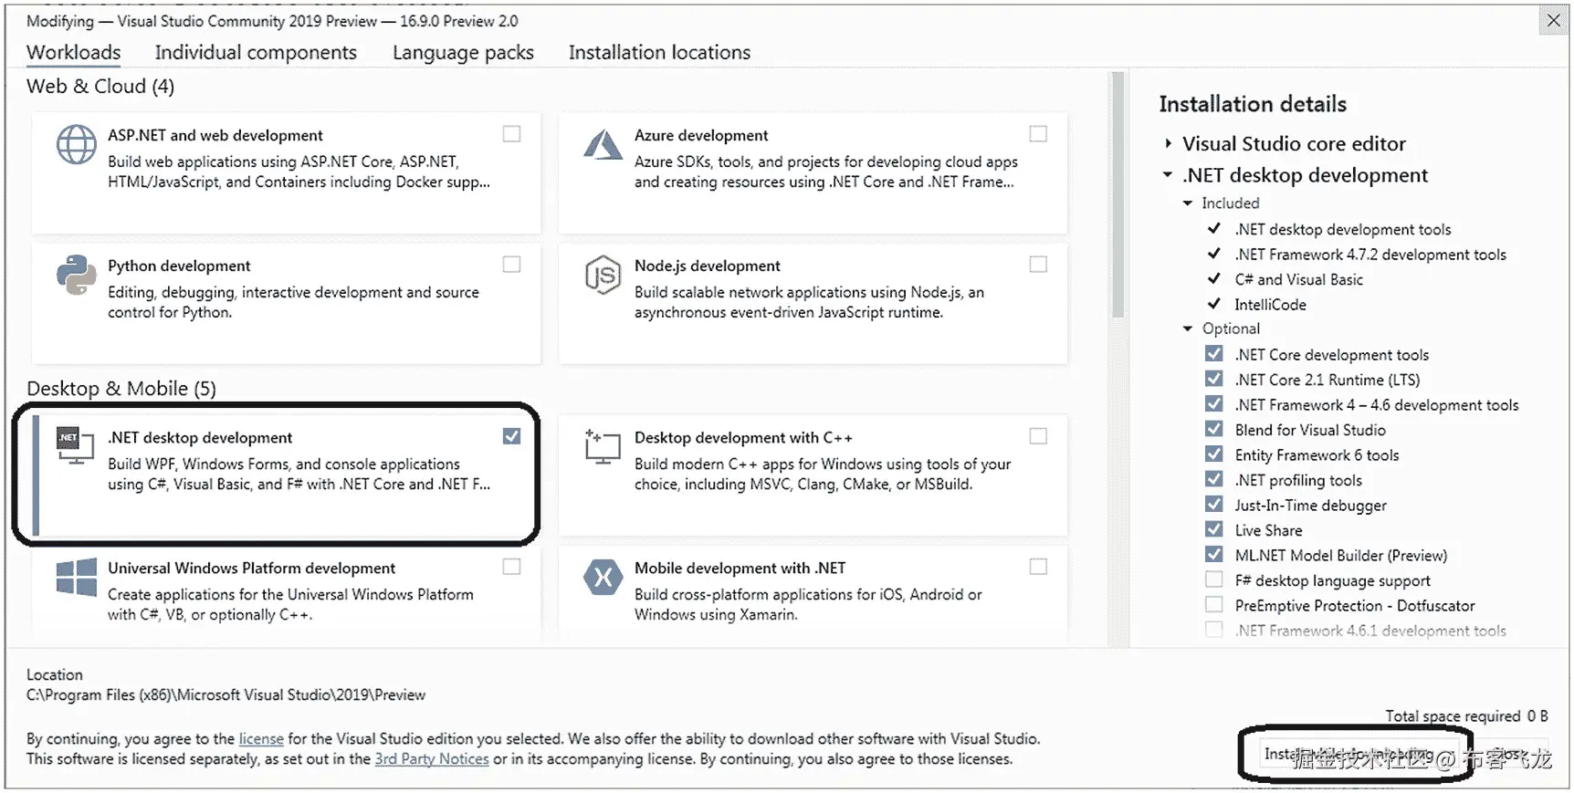This screenshot has width=1574, height=793.
Task: Open the Language packs tab
Action: (x=463, y=52)
